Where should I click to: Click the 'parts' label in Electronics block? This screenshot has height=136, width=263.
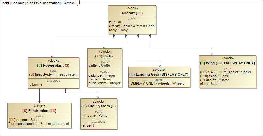pos(39,116)
